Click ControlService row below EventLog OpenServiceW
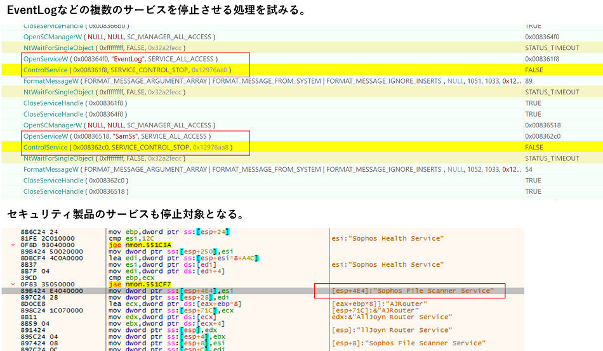The height and width of the screenshot is (351, 603). (x=127, y=70)
